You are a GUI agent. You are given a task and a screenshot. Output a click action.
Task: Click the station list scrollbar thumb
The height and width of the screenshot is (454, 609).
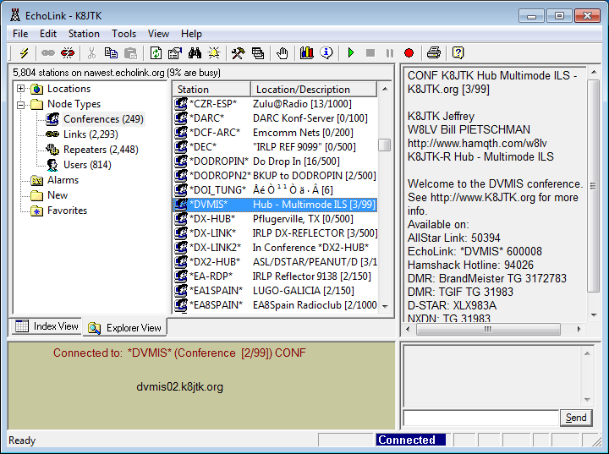[x=385, y=145]
